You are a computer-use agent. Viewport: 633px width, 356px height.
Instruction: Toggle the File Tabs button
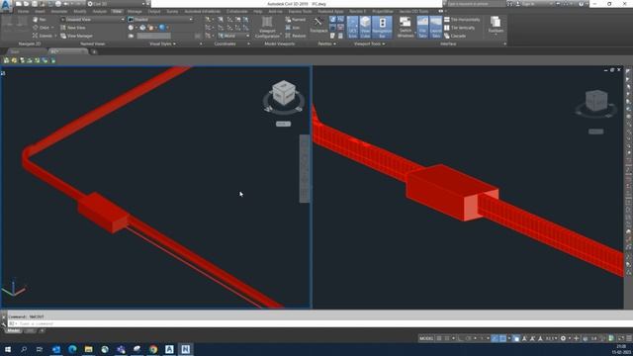(x=422, y=27)
